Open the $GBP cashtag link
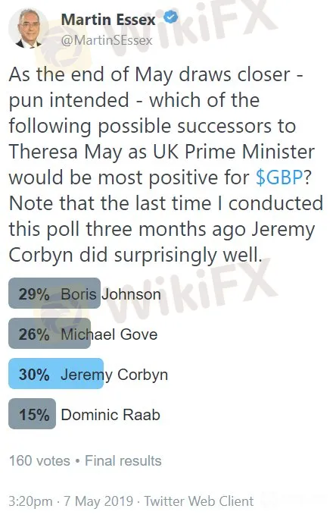Viewport: 336px width, 518px height. (x=279, y=177)
